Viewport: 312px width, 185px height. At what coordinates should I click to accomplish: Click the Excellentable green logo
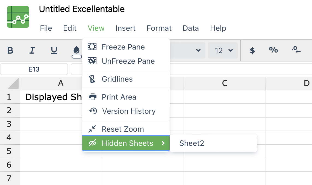click(18, 17)
